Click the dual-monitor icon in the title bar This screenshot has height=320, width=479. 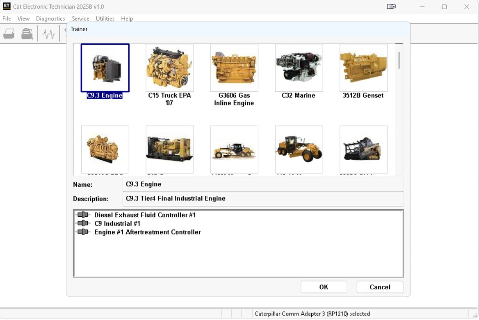click(x=391, y=7)
